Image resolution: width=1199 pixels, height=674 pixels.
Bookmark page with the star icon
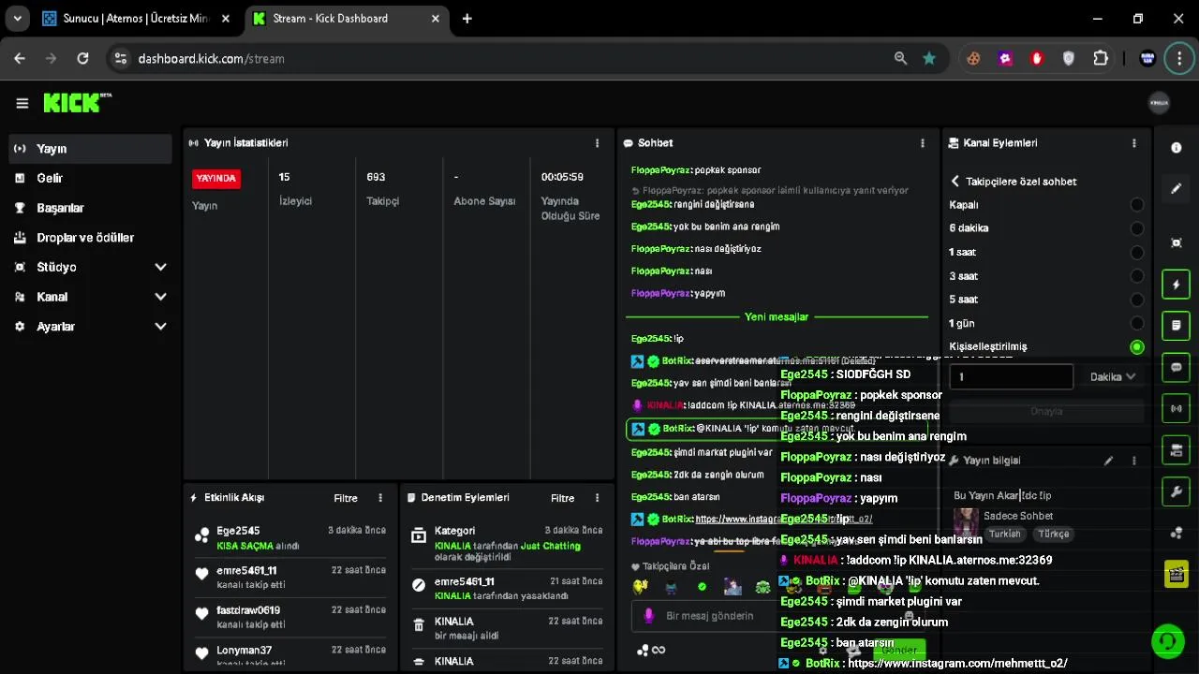929,58
